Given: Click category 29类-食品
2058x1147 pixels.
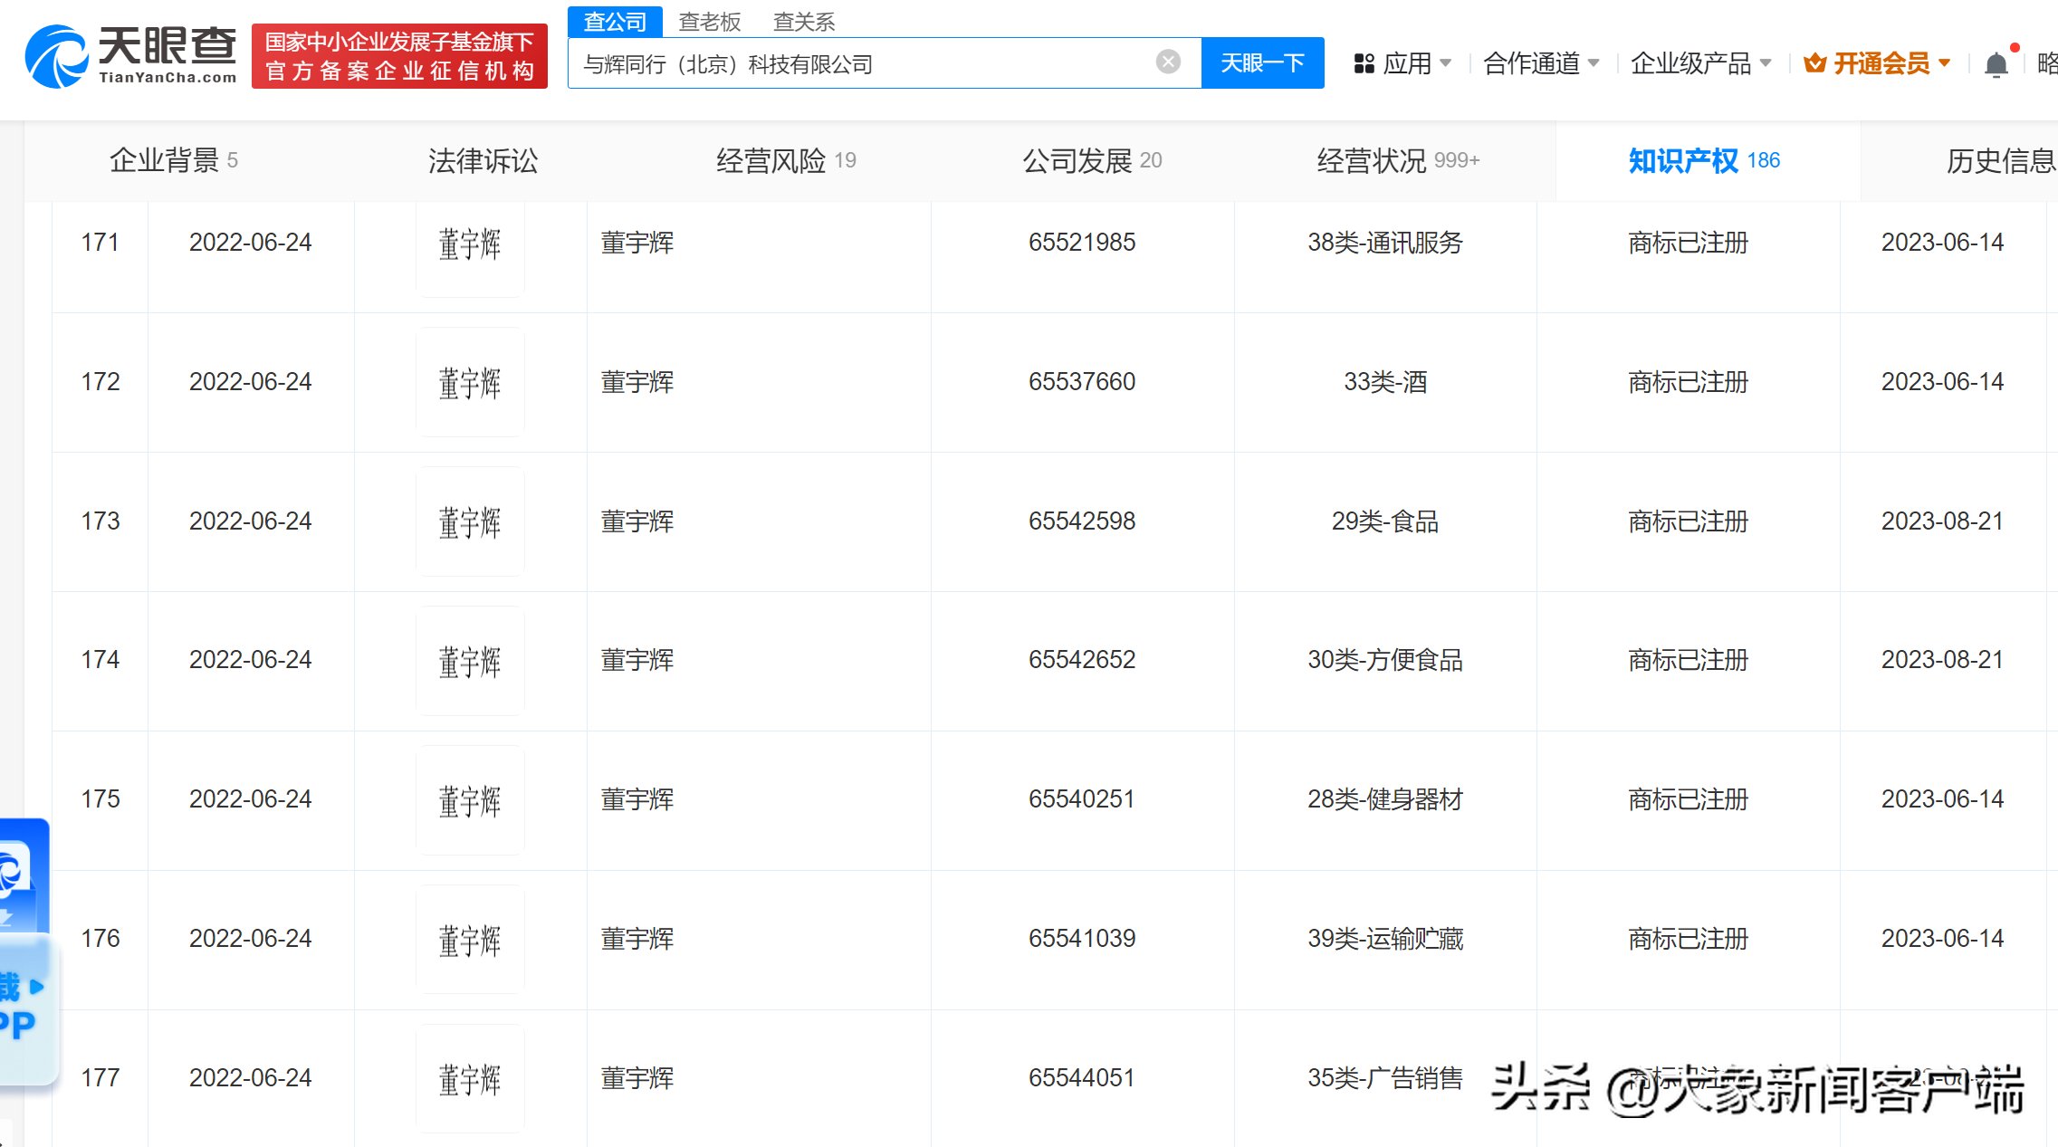Looking at the screenshot, I should pos(1385,521).
